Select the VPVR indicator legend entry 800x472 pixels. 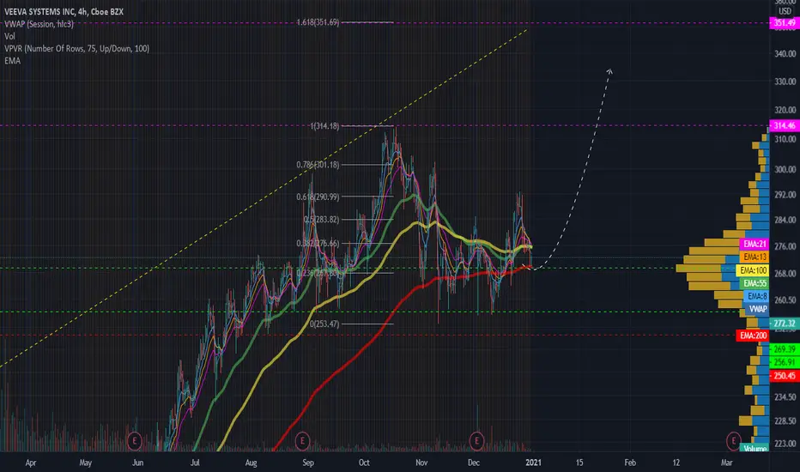point(76,48)
